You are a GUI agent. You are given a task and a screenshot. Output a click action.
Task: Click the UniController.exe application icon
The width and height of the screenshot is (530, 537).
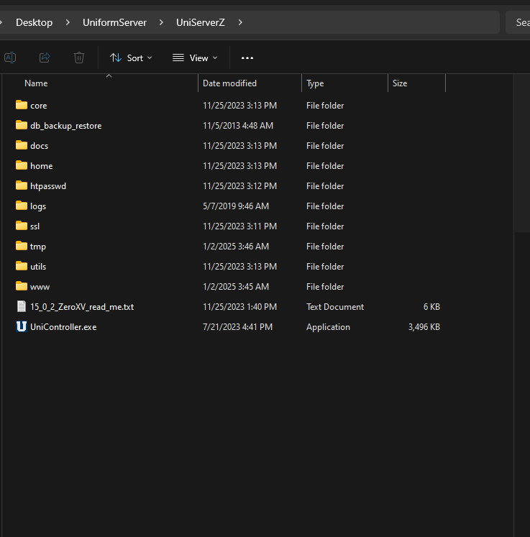pos(22,326)
